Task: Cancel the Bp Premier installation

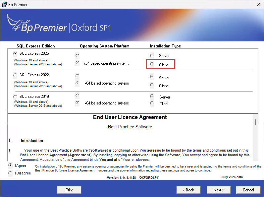Action: point(248,190)
